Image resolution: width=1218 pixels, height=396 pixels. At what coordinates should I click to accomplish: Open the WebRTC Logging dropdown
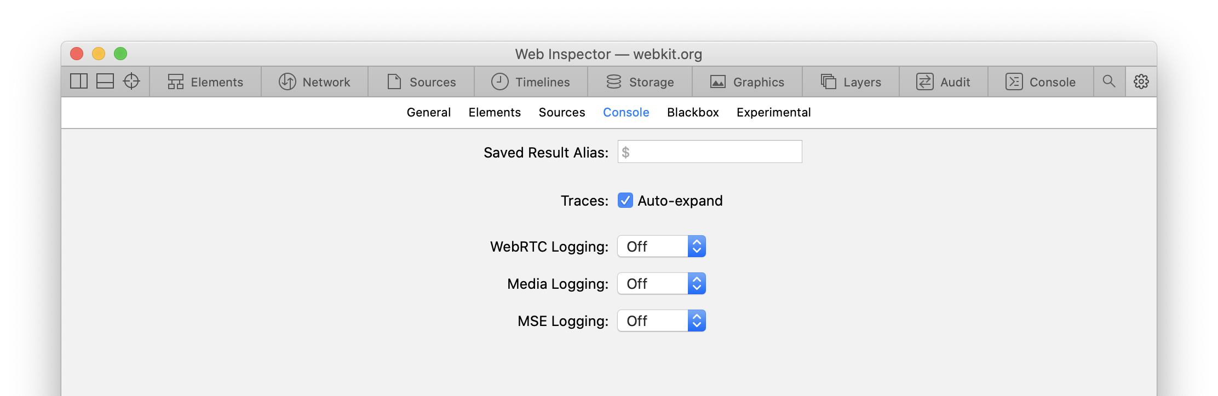(x=662, y=247)
